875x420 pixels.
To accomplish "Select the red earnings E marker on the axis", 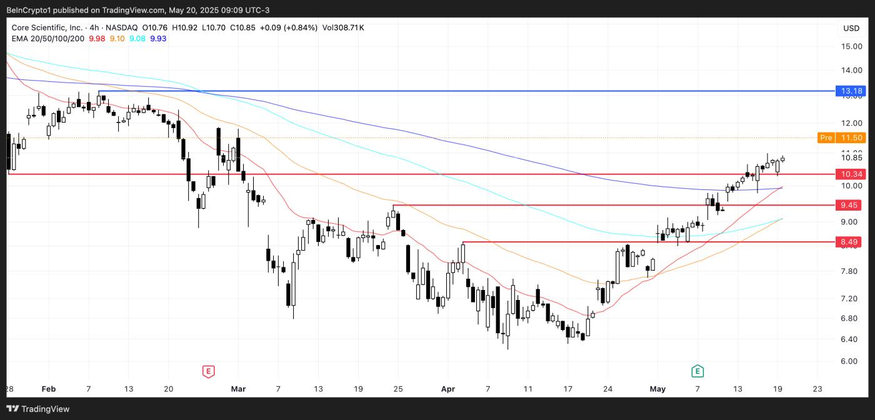I will 207,371.
